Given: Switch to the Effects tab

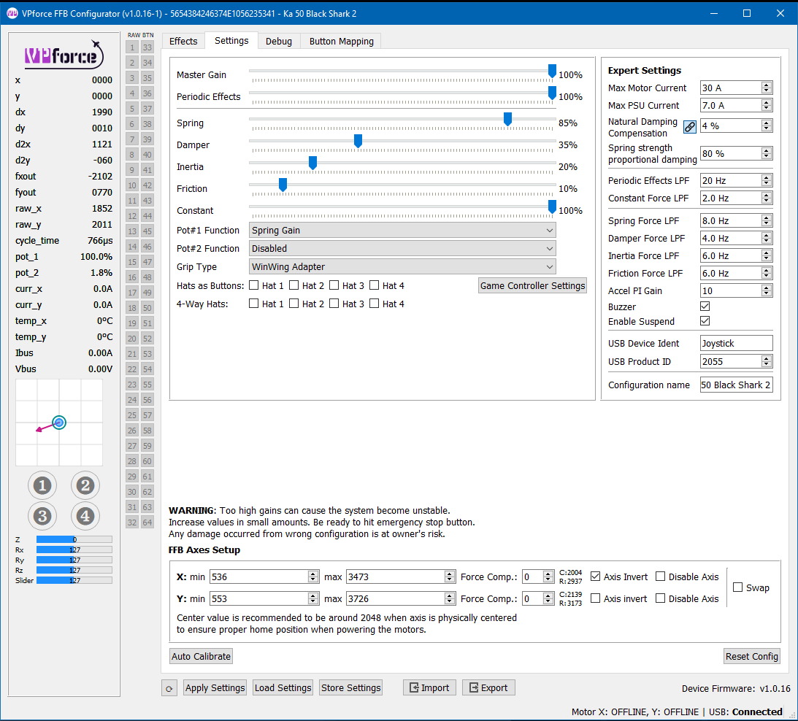Looking at the screenshot, I should [183, 42].
